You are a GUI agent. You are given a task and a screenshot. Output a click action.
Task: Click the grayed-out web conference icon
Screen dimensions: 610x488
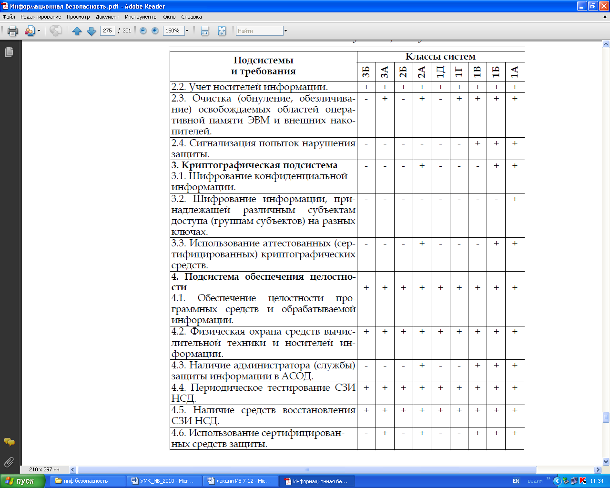click(56, 31)
